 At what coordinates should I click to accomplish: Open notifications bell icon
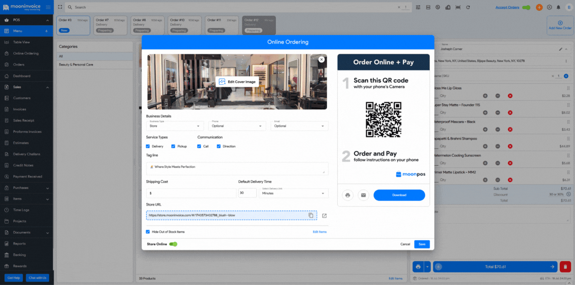click(558, 7)
